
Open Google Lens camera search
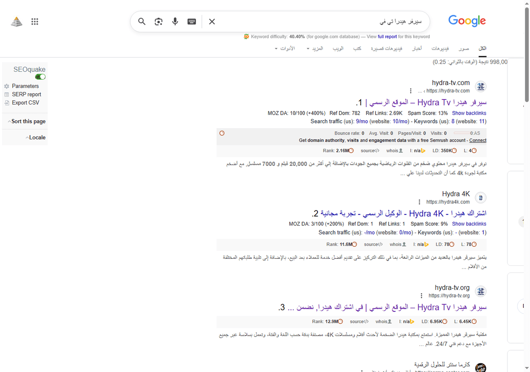point(158,21)
